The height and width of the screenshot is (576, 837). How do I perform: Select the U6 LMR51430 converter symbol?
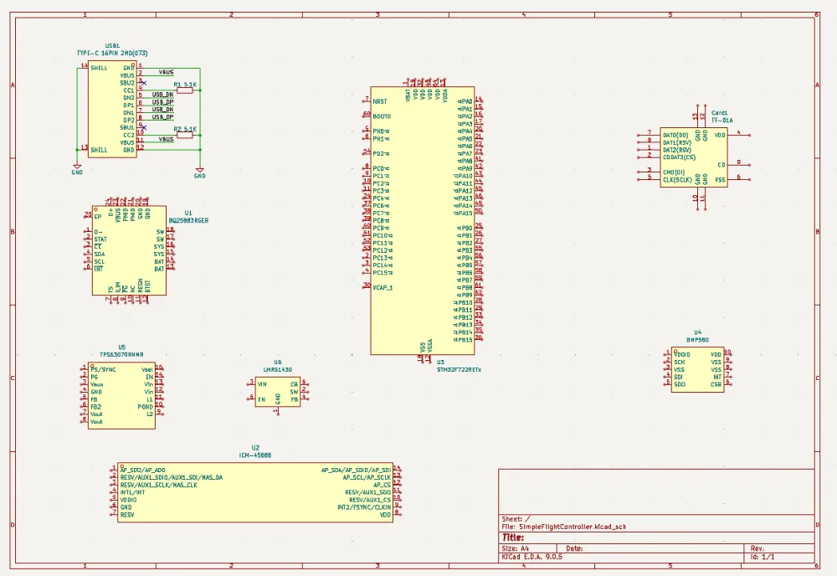[277, 392]
